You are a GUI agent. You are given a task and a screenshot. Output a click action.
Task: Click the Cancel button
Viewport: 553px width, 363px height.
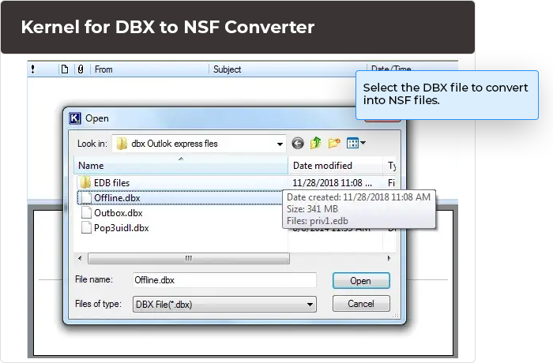point(361,304)
